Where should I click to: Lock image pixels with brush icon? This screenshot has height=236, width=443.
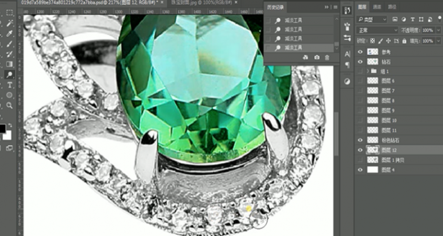381,41
